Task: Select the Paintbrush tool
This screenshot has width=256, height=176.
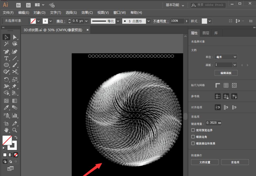Action: [x=15, y=65]
